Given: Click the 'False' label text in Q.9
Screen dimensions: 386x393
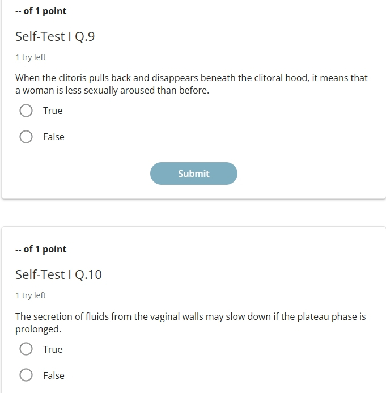Looking at the screenshot, I should click(x=54, y=137).
